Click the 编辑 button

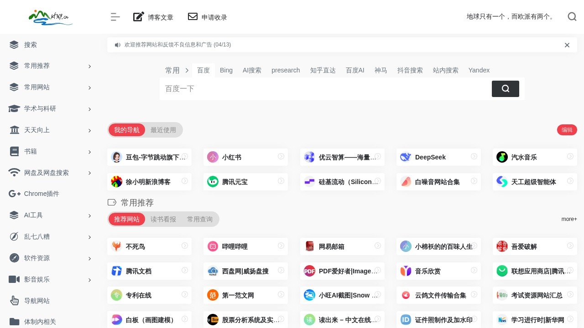(x=567, y=130)
